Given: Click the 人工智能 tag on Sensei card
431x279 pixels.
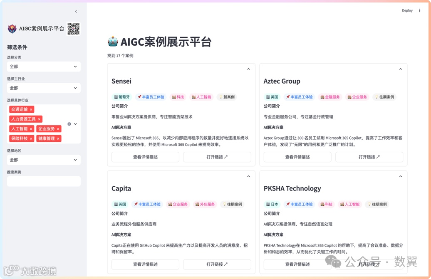Looking at the screenshot, I should click(x=201, y=97).
